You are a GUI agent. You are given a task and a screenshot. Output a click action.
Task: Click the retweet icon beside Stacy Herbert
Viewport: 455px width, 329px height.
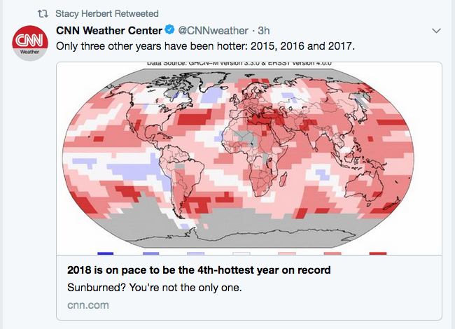click(43, 13)
